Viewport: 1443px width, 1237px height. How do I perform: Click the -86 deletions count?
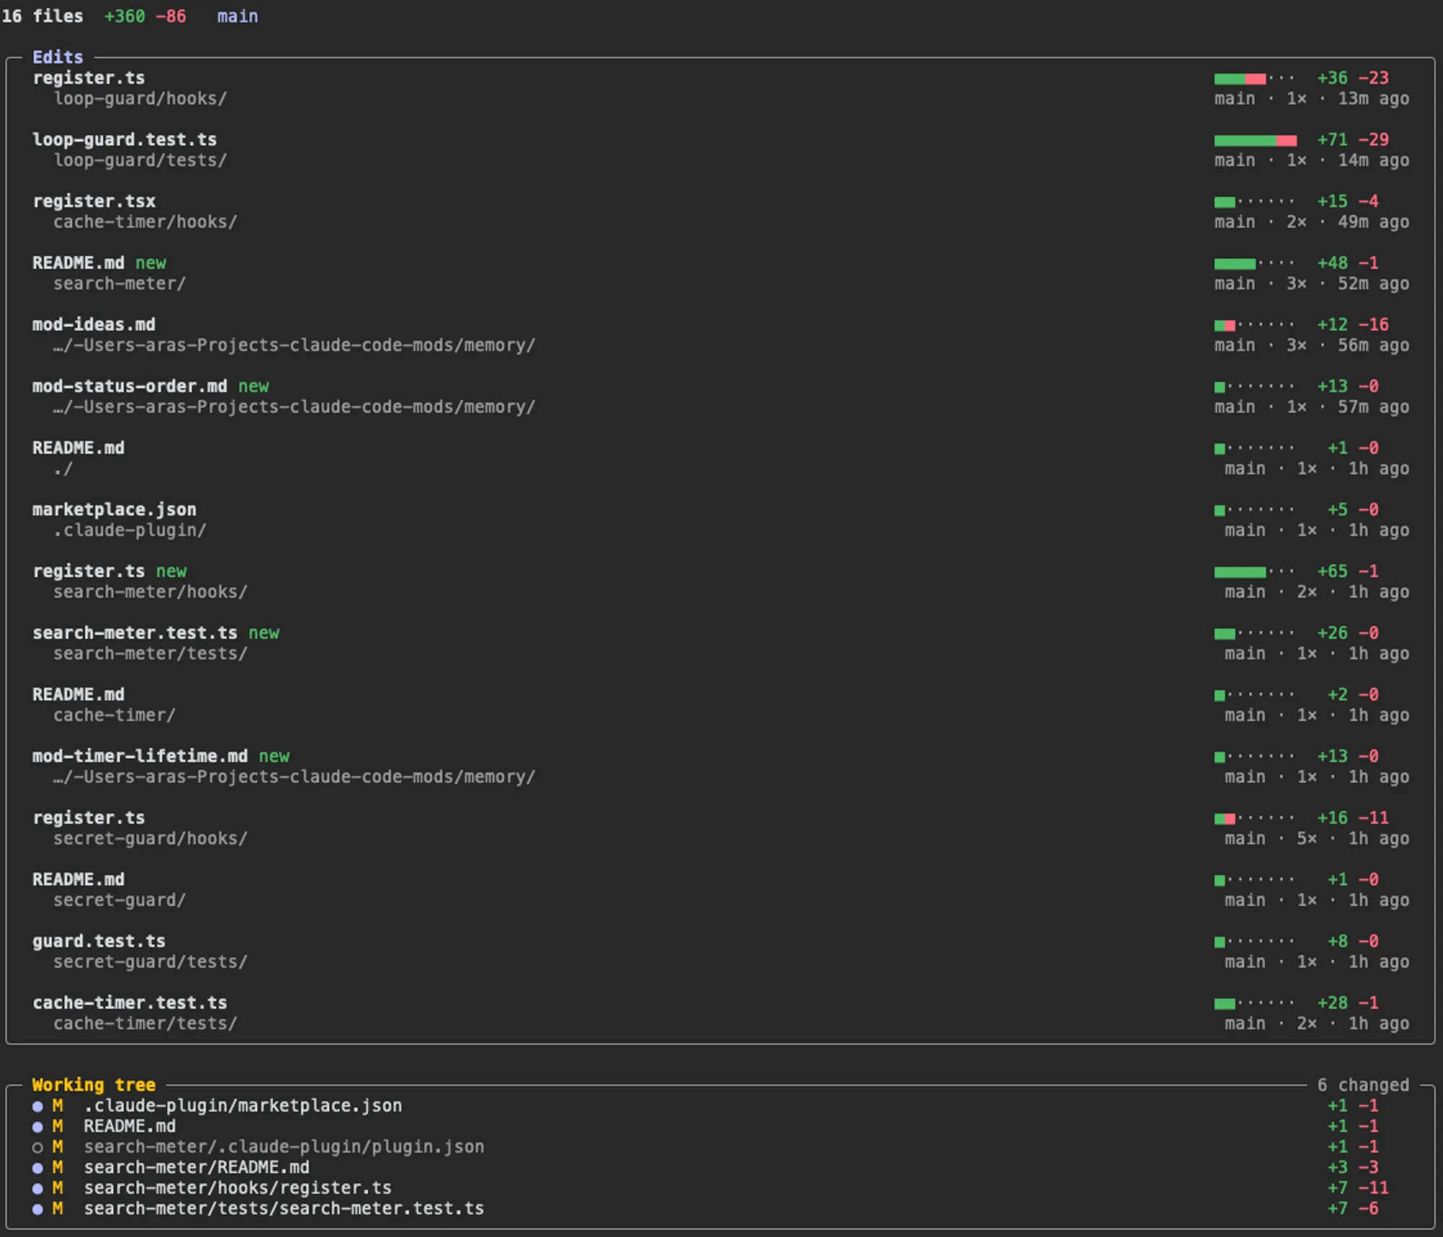point(171,16)
